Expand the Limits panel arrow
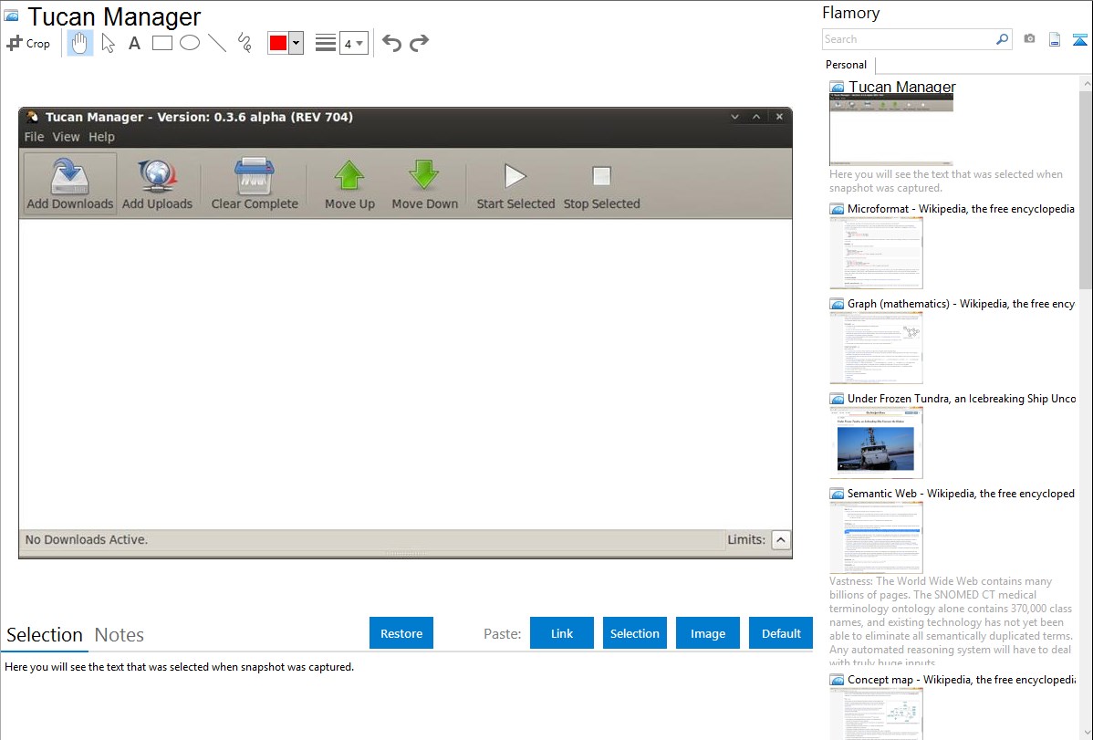Viewport: 1093px width, 740px height. click(781, 540)
